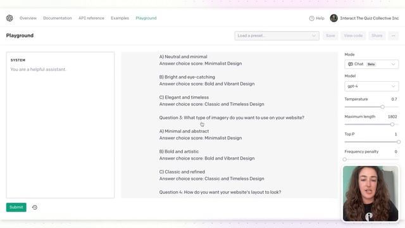Adjust the Frequency penalty slider handle
Viewport: 405px width, 228px height.
pos(344,159)
